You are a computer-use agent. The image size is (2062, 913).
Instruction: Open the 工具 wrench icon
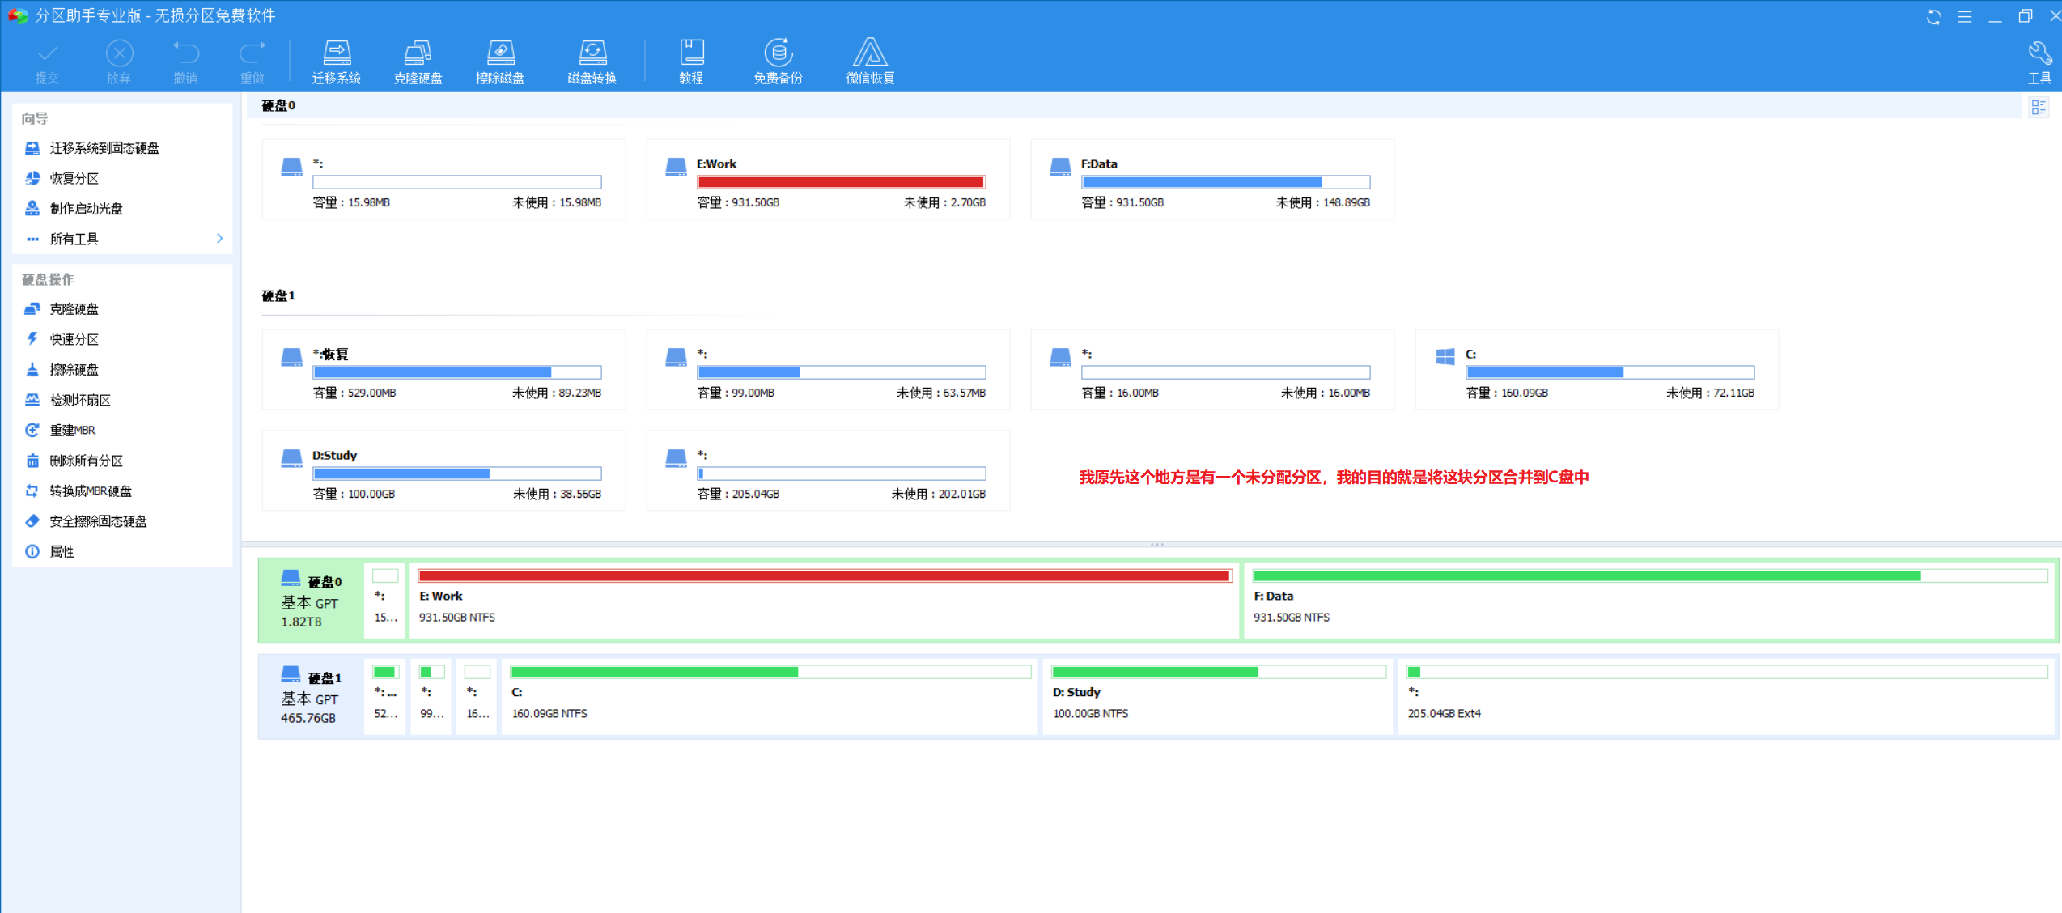(2039, 62)
